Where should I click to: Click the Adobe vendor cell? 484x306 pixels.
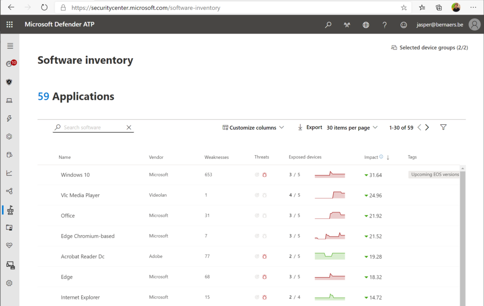(156, 256)
